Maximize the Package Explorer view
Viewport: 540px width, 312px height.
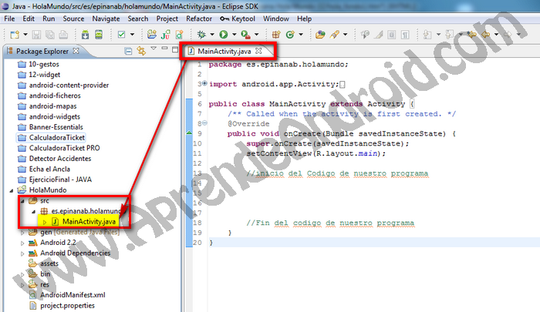175,49
